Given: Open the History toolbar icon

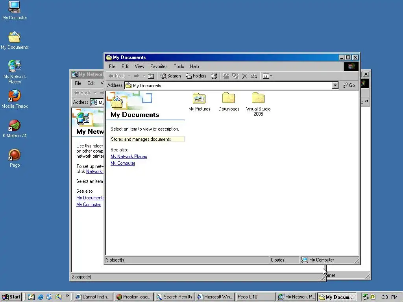Looking at the screenshot, I should pyautogui.click(x=214, y=76).
